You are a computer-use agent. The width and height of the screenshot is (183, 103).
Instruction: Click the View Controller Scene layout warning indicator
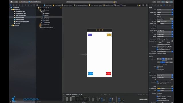click(61, 8)
